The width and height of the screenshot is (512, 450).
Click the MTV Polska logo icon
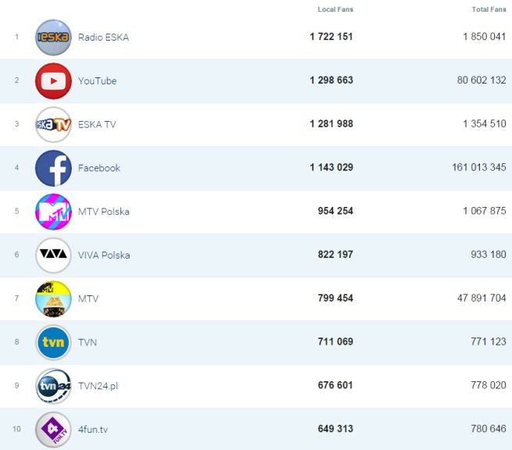53,212
